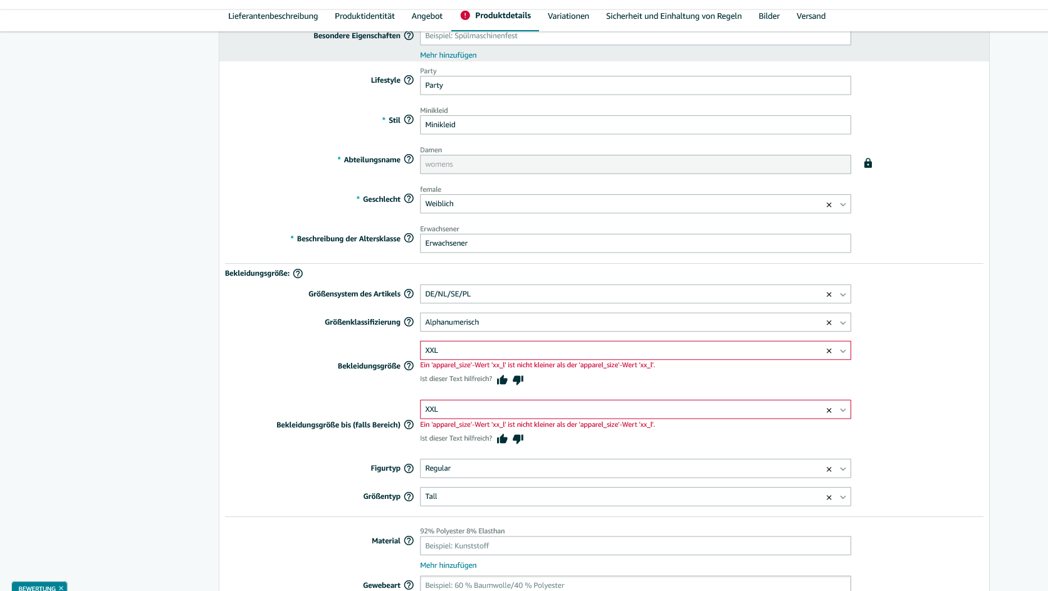
Task: Click the Stil input containing Minikleid
Action: pyautogui.click(x=636, y=125)
